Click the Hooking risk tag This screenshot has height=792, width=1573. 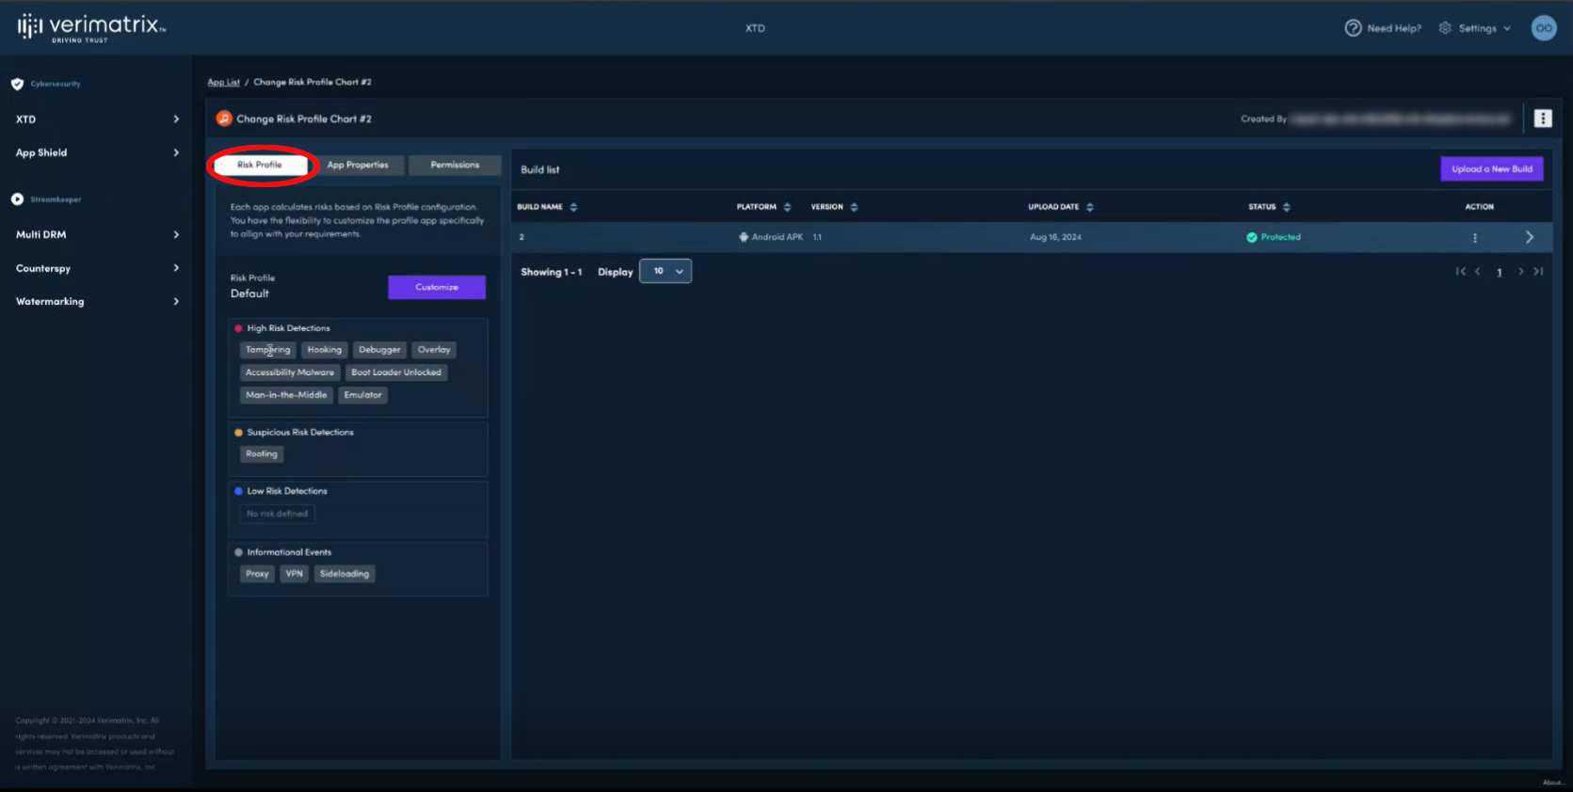(x=325, y=350)
